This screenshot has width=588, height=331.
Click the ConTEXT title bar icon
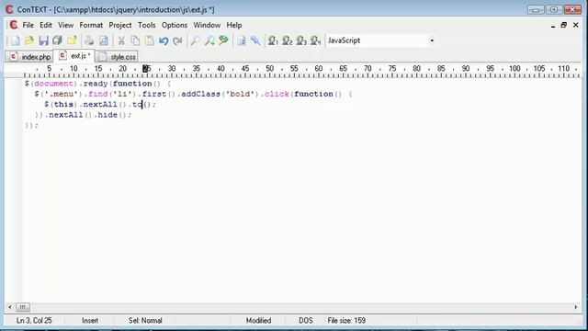click(9, 9)
